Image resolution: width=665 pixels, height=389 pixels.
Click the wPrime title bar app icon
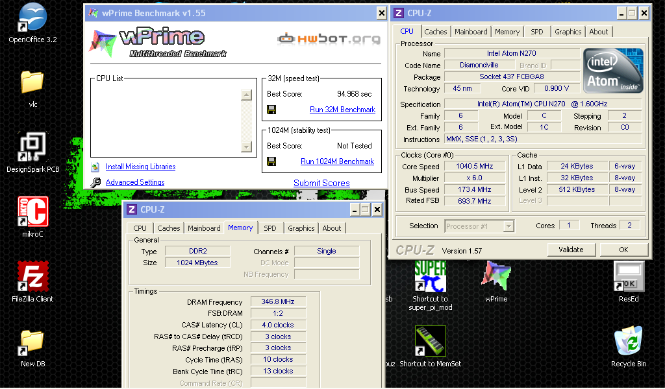(94, 13)
